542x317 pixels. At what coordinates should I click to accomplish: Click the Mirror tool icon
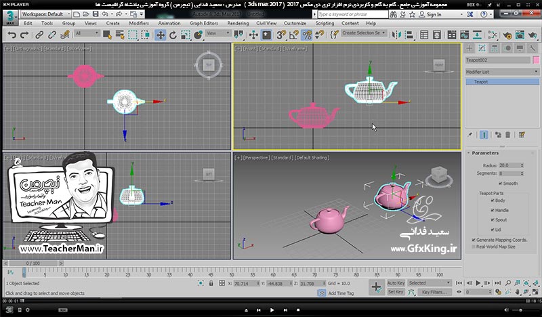click(x=397, y=35)
